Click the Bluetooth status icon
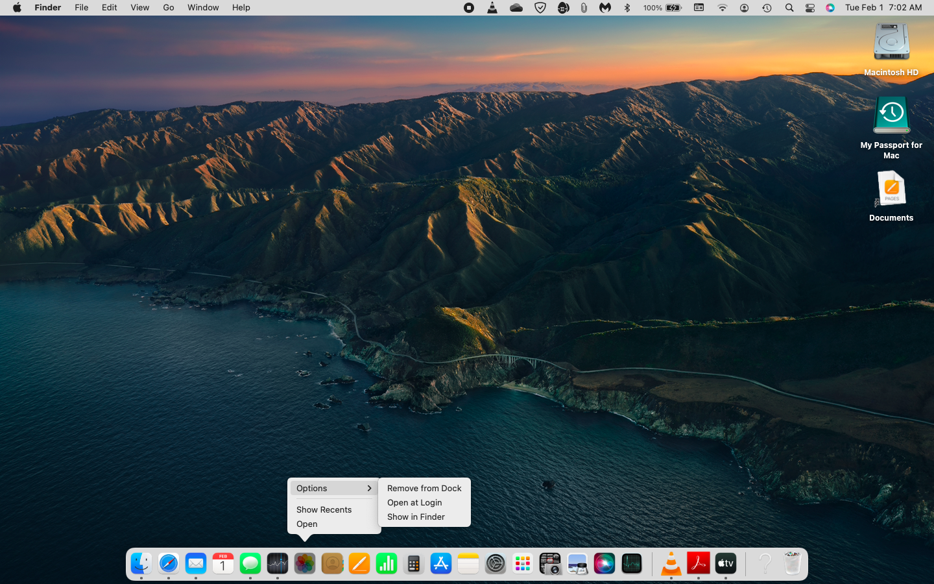 (627, 8)
